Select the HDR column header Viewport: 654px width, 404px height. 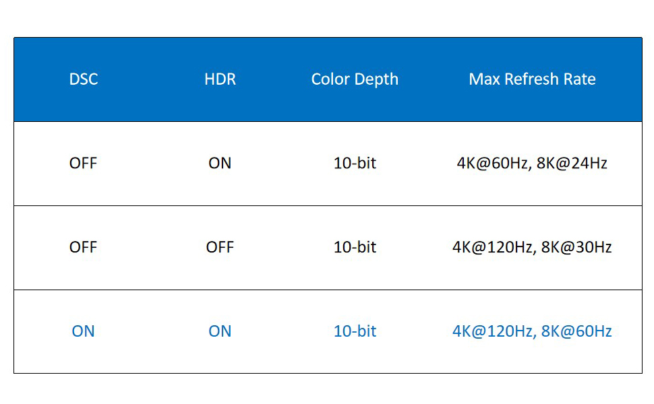coord(220,79)
